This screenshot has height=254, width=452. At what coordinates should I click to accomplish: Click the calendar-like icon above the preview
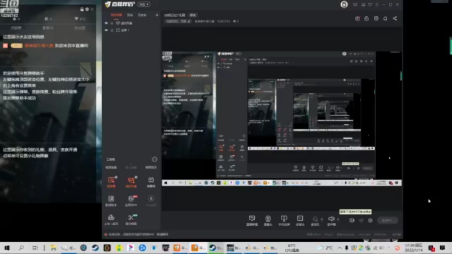(358, 19)
